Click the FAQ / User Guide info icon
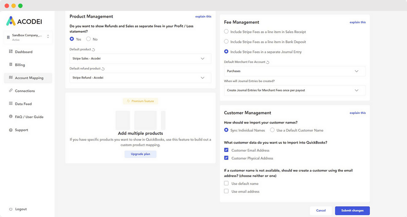 11,117
